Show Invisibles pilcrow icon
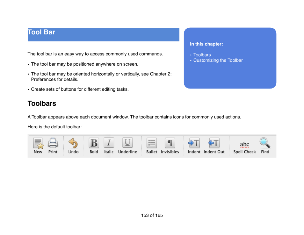This screenshot has width=304, height=235. [x=170, y=143]
